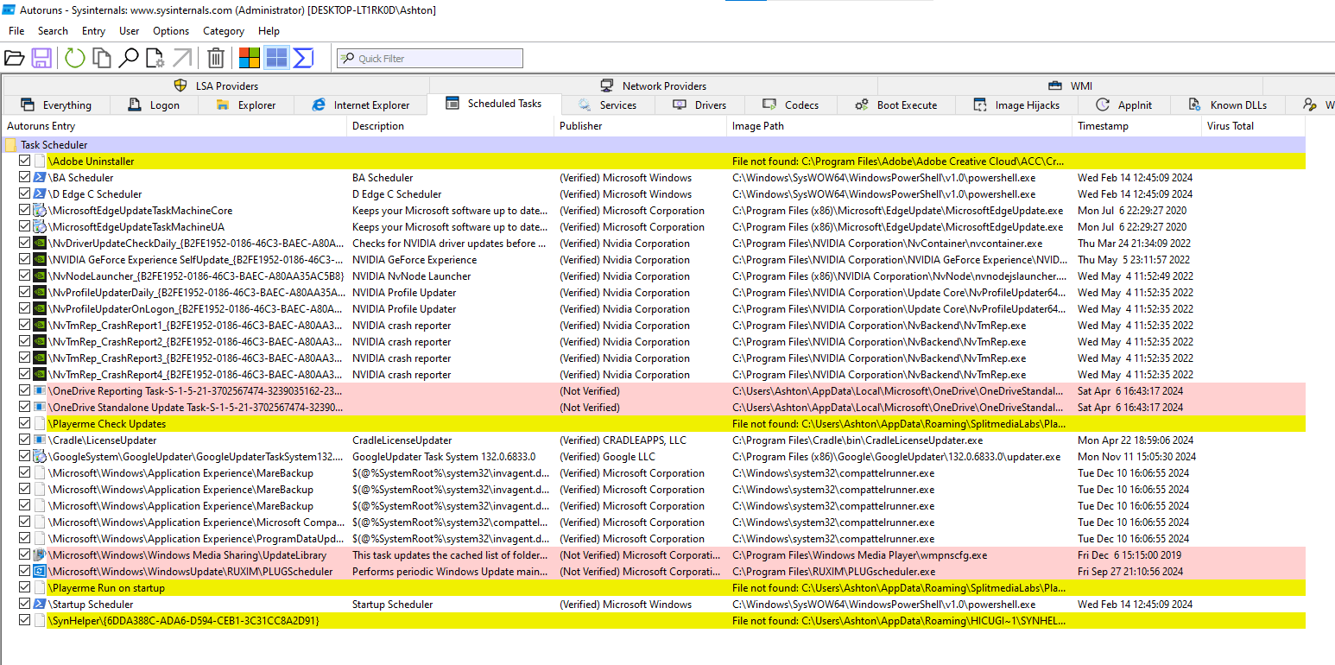Image resolution: width=1335 pixels, height=665 pixels.
Task: Open the Entry menu
Action: (93, 31)
